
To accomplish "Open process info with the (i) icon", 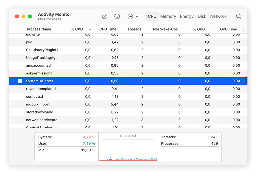I will (x=117, y=16).
